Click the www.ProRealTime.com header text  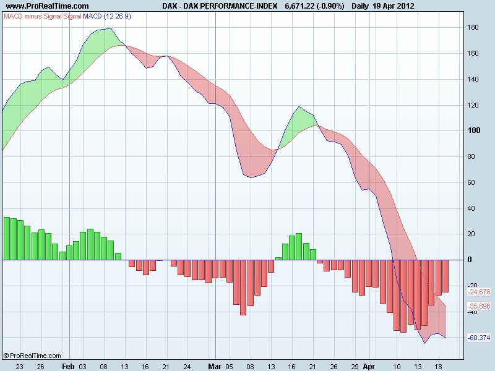click(48, 6)
